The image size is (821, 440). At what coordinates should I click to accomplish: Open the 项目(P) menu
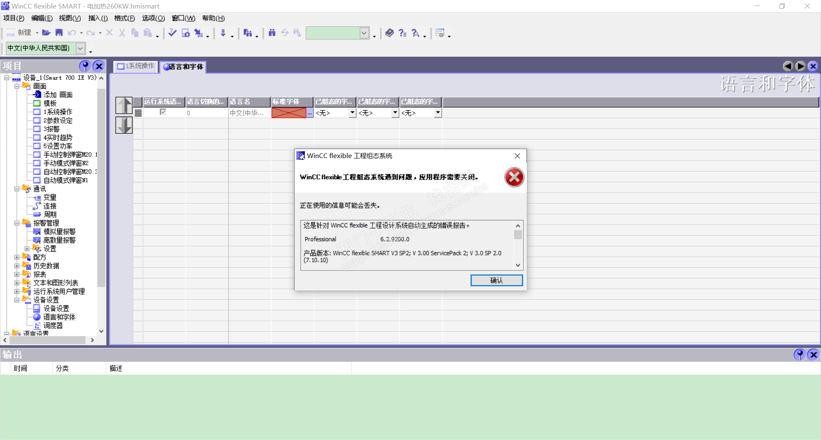coord(14,18)
